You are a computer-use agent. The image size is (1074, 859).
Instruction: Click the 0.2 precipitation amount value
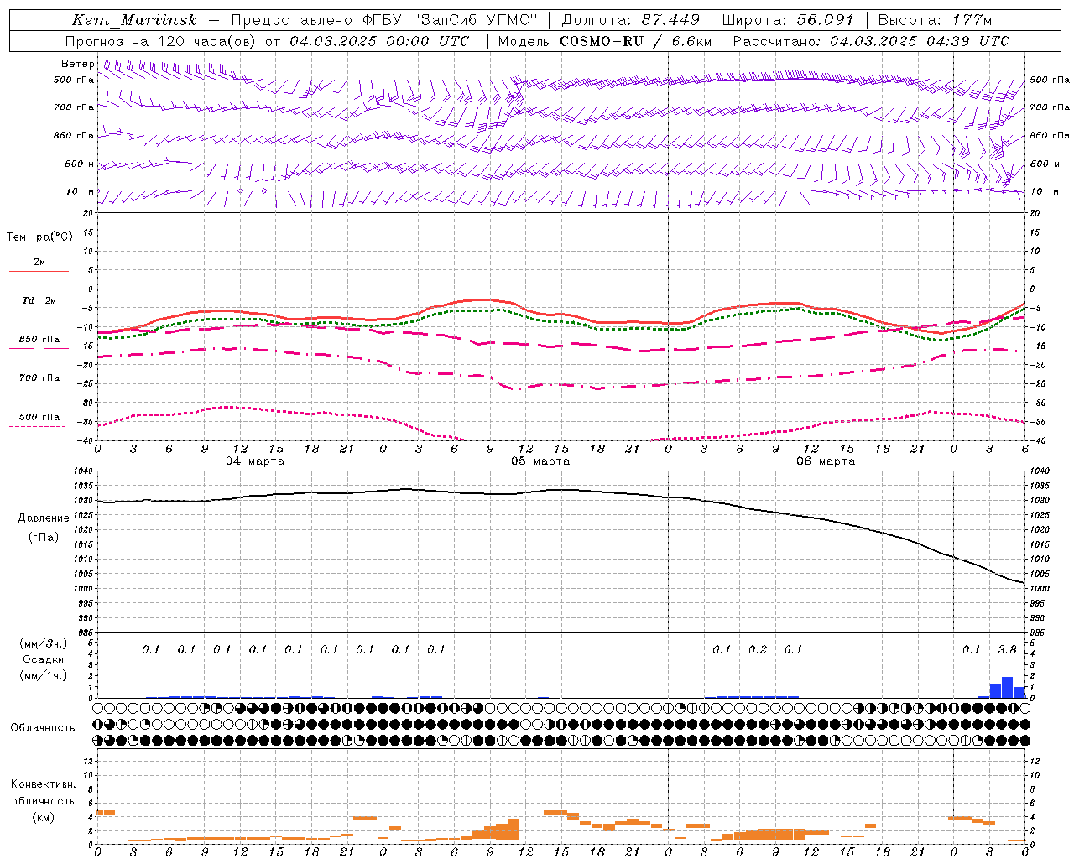(x=758, y=649)
